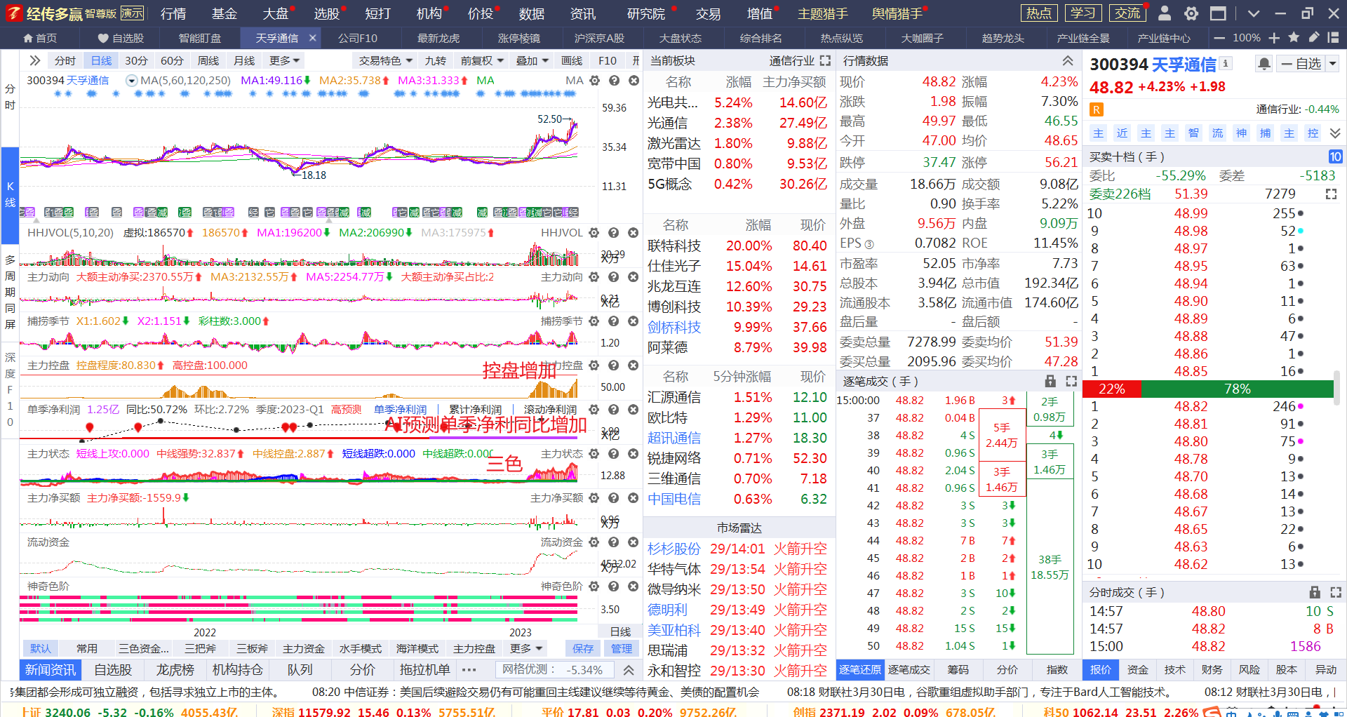Switch to 筹码 tab
This screenshot has height=717, width=1347.
pyautogui.click(x=958, y=670)
